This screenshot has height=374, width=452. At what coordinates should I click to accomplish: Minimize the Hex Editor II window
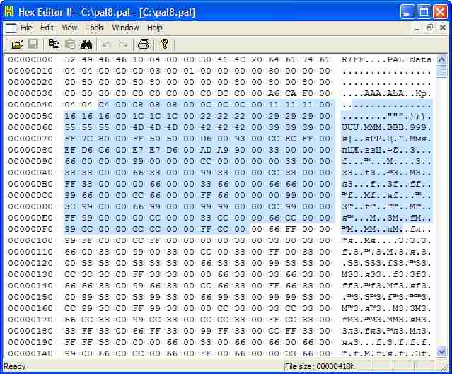407,12
